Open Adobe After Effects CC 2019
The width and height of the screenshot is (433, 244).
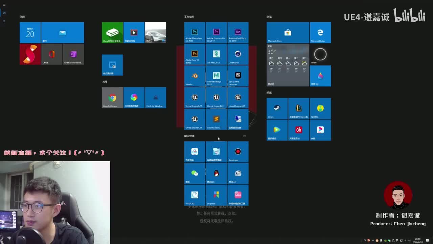click(x=238, y=33)
